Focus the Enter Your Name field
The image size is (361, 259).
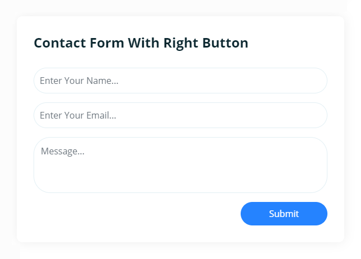[x=180, y=81]
